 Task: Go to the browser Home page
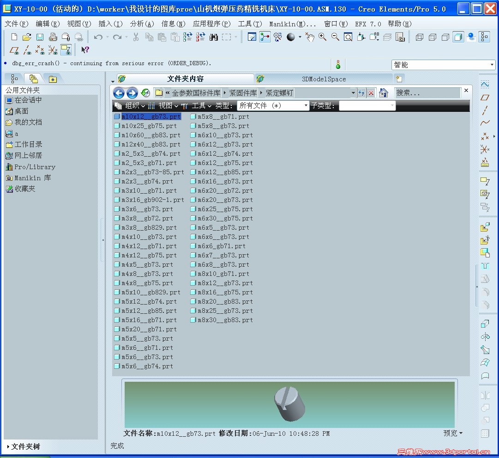(384, 93)
